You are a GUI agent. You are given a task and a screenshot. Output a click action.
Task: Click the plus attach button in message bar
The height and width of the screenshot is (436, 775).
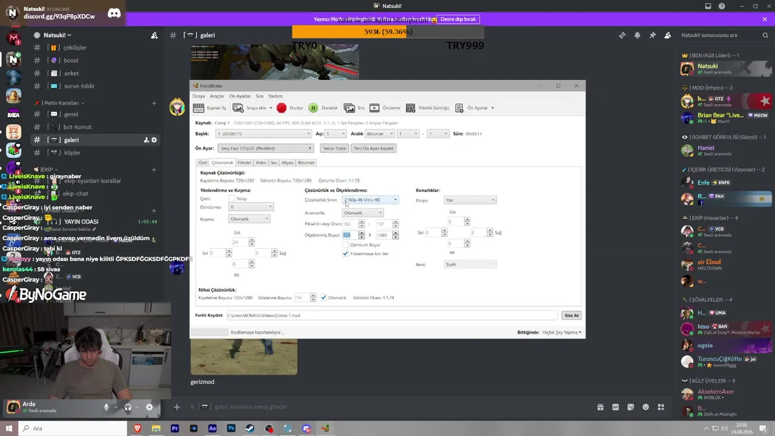[x=177, y=407]
